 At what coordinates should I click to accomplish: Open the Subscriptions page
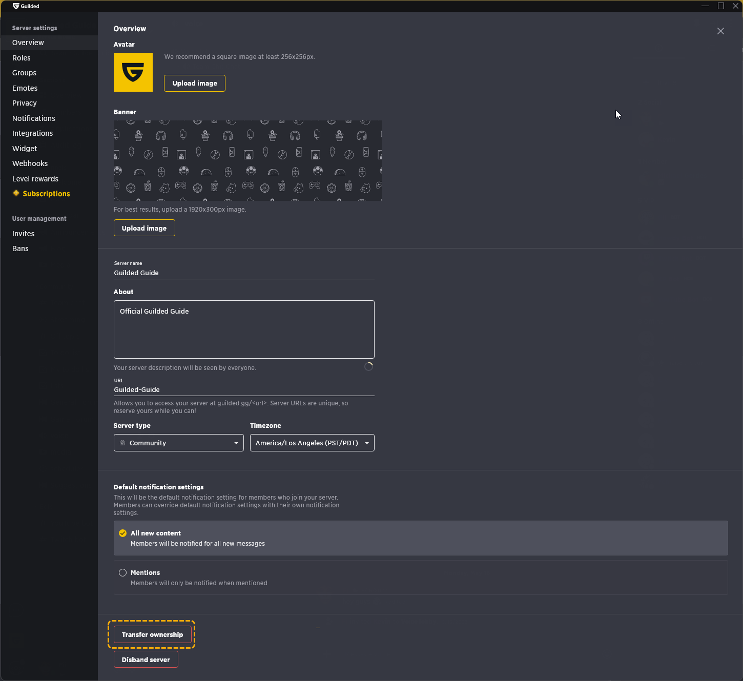tap(49, 194)
